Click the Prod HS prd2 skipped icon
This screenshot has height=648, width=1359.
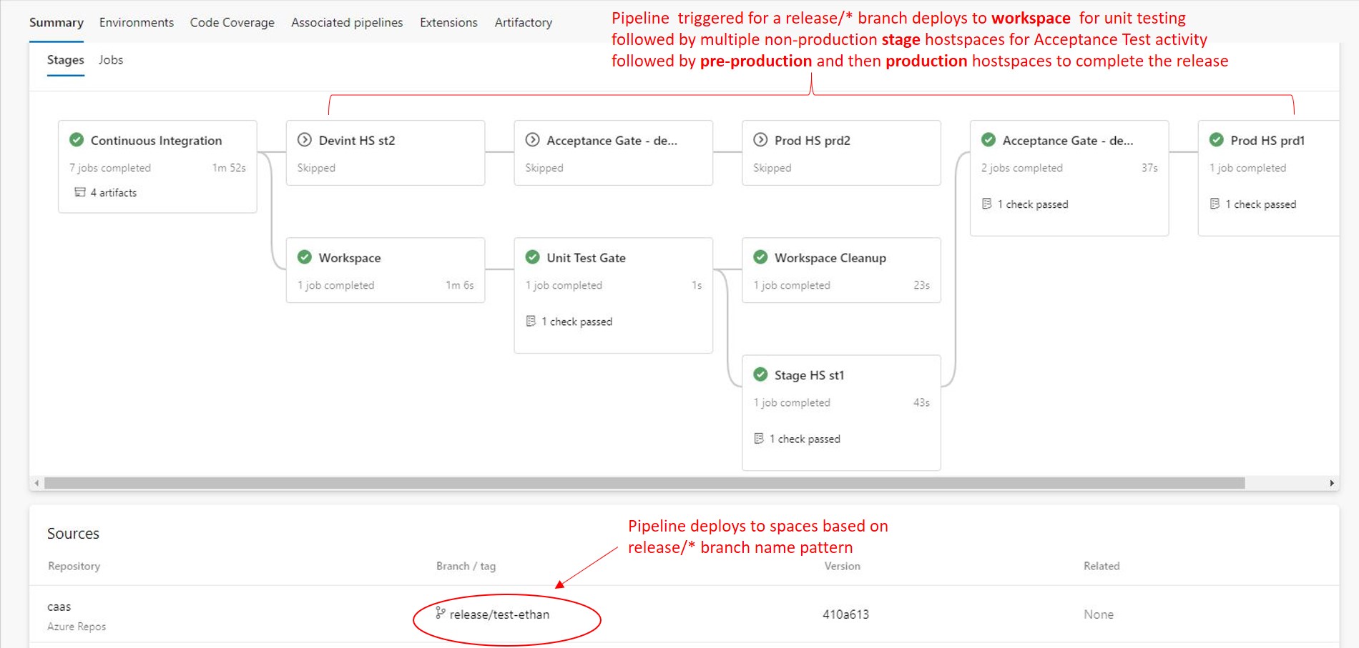click(760, 140)
